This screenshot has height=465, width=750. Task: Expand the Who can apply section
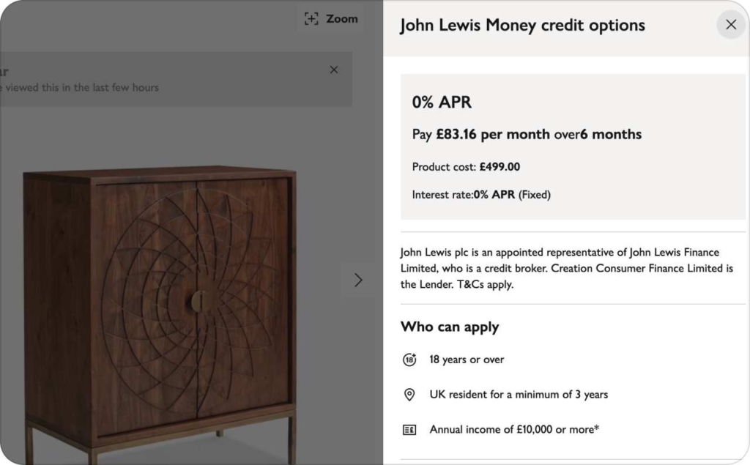click(450, 327)
